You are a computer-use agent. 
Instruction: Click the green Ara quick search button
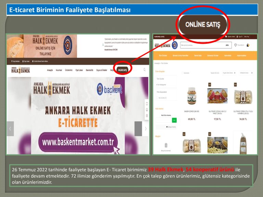174,120
